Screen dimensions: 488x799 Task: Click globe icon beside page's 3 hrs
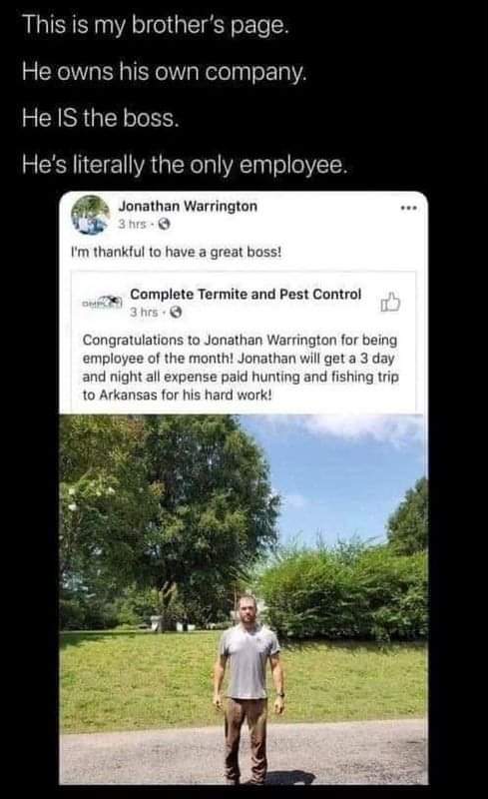point(176,313)
